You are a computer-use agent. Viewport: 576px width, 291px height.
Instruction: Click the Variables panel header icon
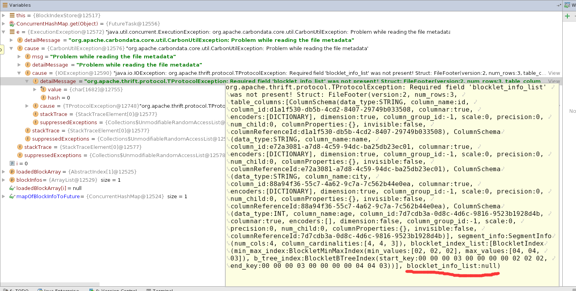point(5,5)
